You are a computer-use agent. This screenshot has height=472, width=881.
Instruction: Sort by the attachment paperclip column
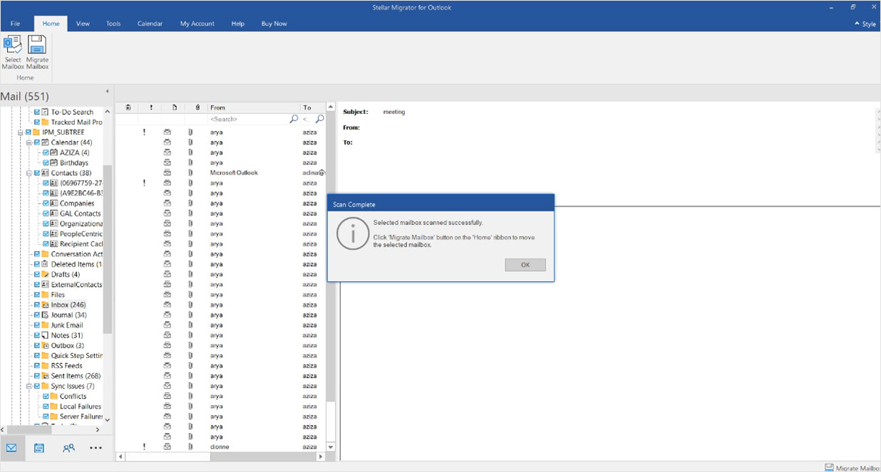(197, 107)
